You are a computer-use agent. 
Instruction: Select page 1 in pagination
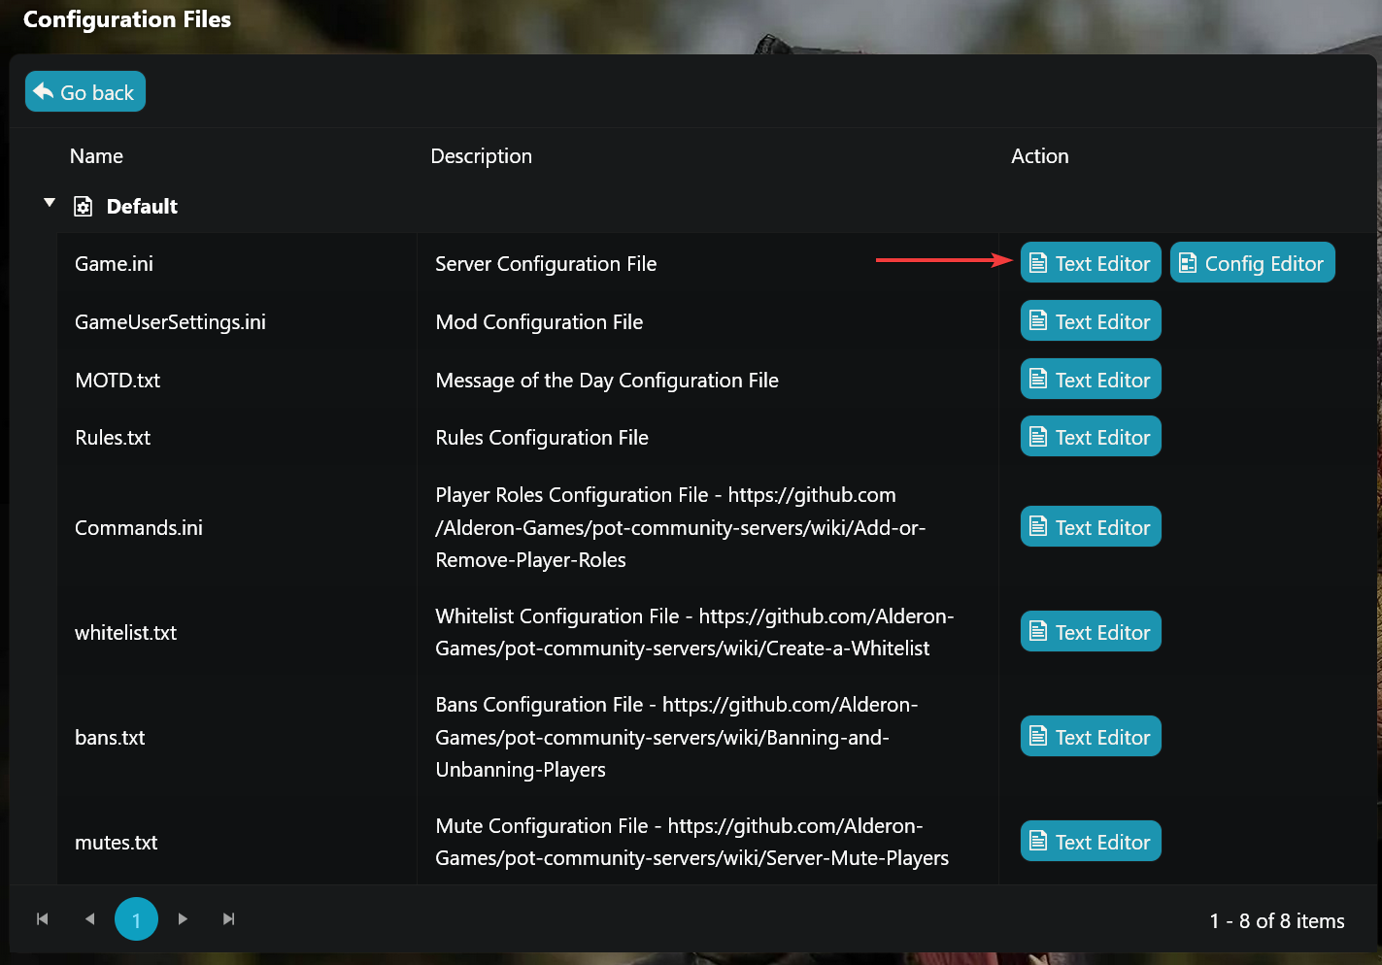pos(136,919)
